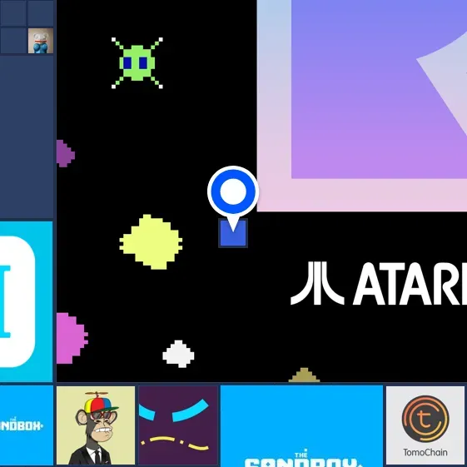Screen dimensions: 467x467
Task: Click the cyan tile with the white rounded logo
Action: [x=26, y=301]
